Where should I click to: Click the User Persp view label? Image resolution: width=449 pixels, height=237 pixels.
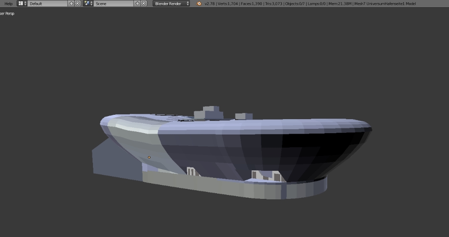point(7,14)
